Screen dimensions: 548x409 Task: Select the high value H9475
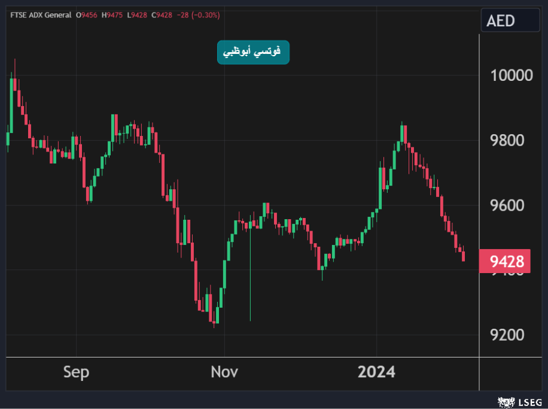tap(113, 15)
